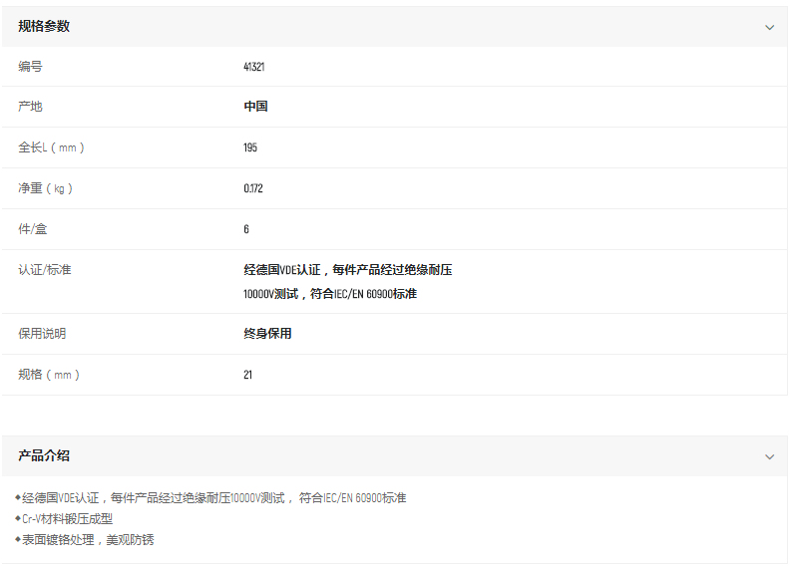
Task: Click the total length value 195
Action: pos(250,147)
